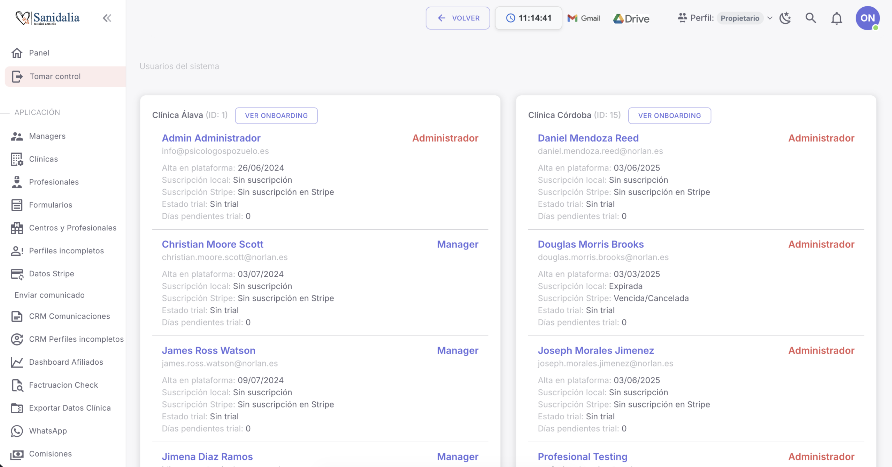Toggle dark mode with the moon icon

click(x=785, y=18)
